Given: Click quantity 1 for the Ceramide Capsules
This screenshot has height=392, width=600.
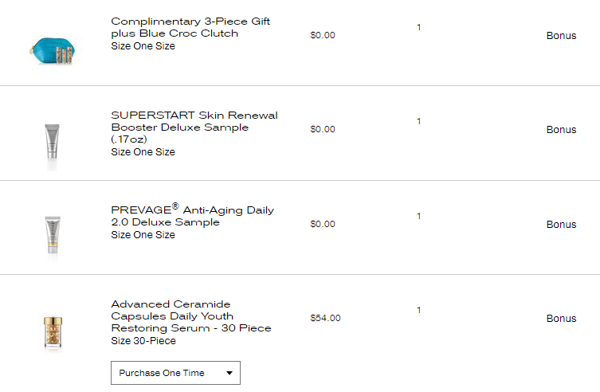Looking at the screenshot, I should (x=419, y=310).
